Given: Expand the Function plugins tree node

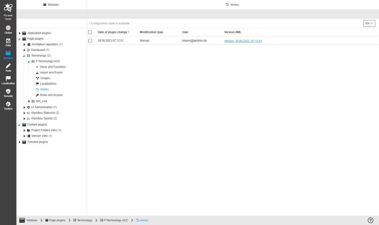Looking at the screenshot, I should [x=20, y=142].
